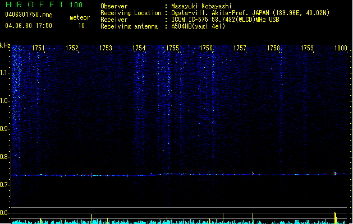Click the date 04.06.30 17:50
The height and width of the screenshot is (224, 353).
point(29,26)
